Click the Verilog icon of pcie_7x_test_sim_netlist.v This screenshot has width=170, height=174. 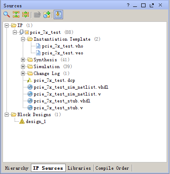[x=30, y=94]
